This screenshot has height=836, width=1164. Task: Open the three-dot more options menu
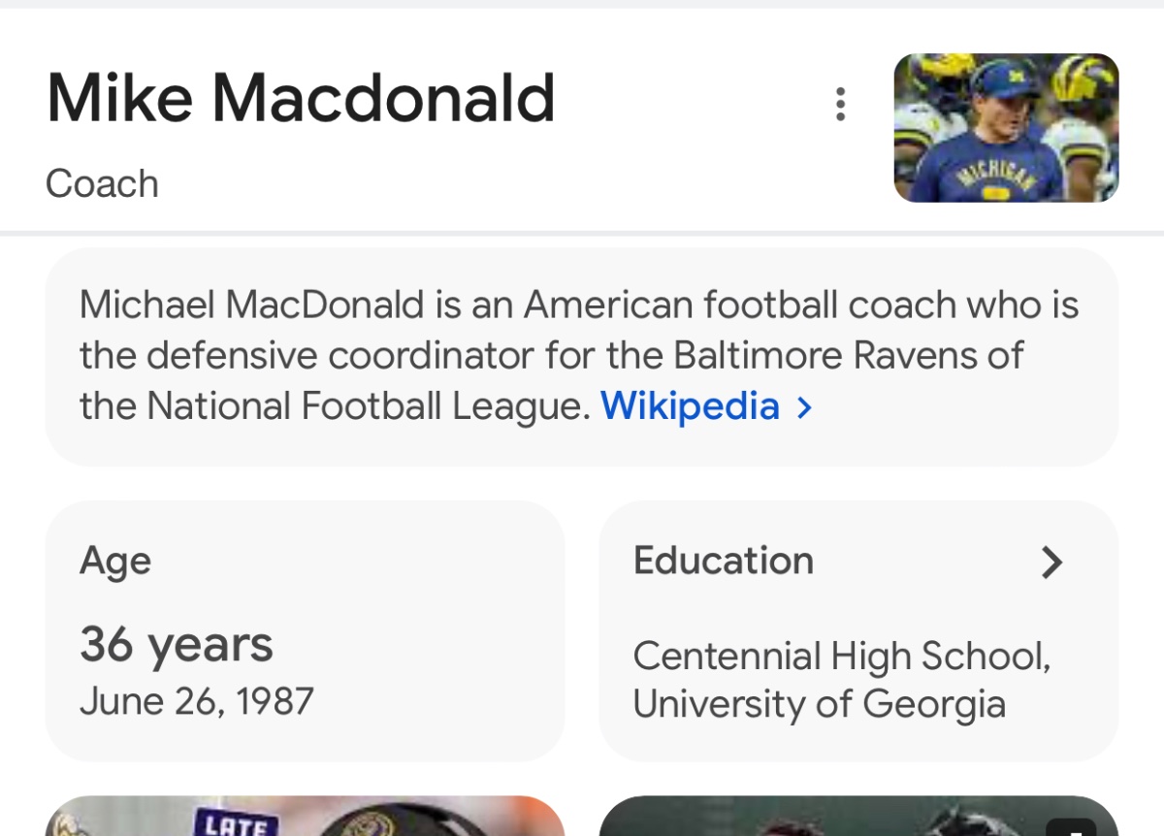840,105
